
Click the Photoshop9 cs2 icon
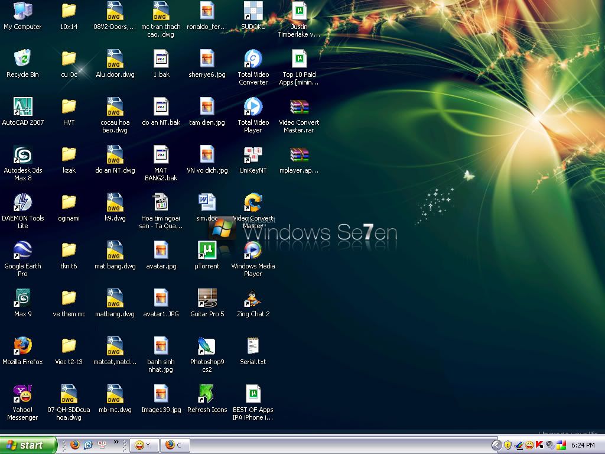(x=207, y=346)
